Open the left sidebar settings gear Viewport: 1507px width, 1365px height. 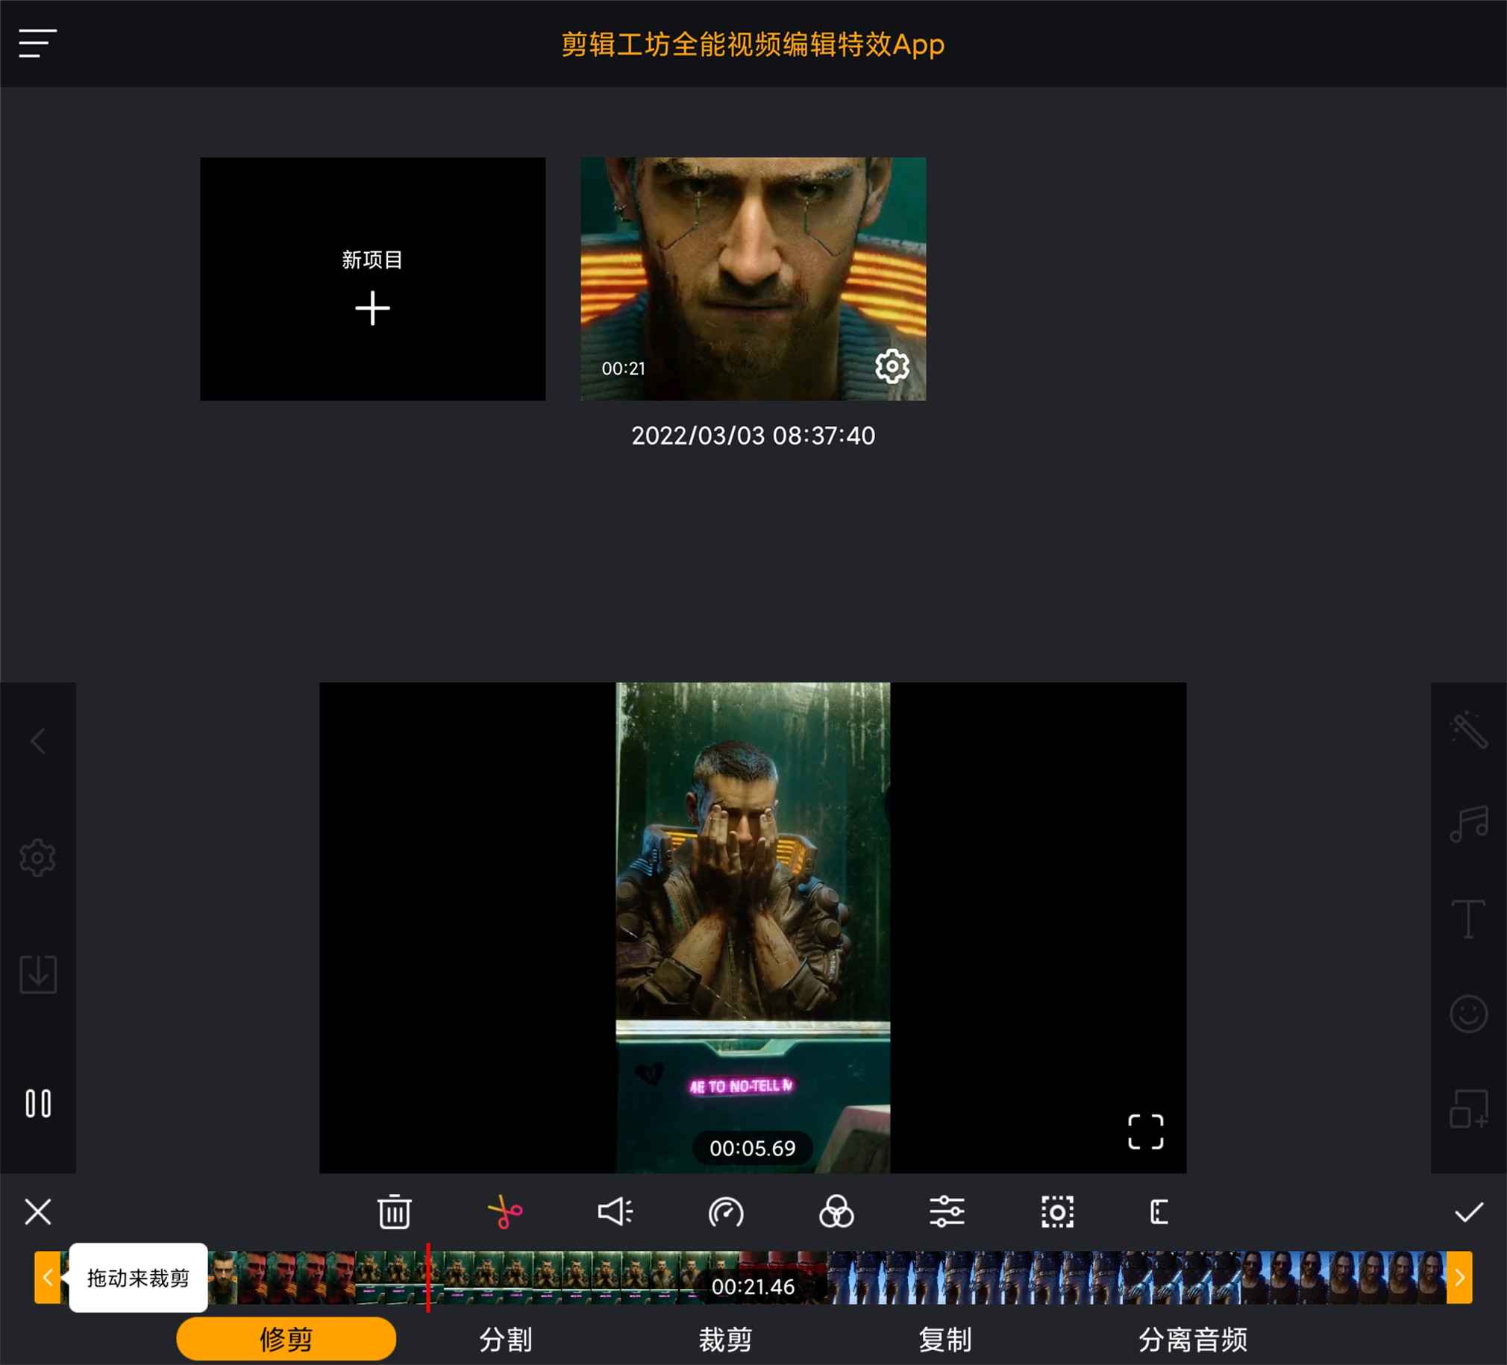click(37, 858)
